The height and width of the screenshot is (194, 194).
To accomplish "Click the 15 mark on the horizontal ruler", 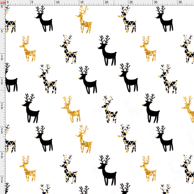I will 82,2.
